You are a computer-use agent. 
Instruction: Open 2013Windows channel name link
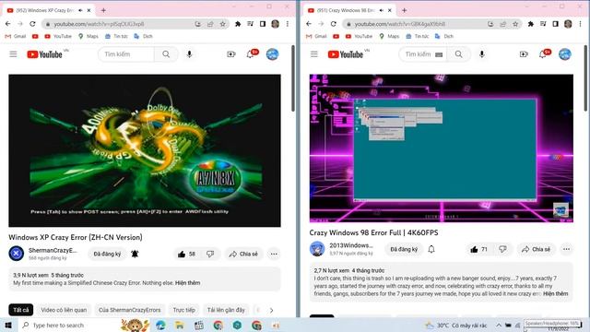(351, 245)
